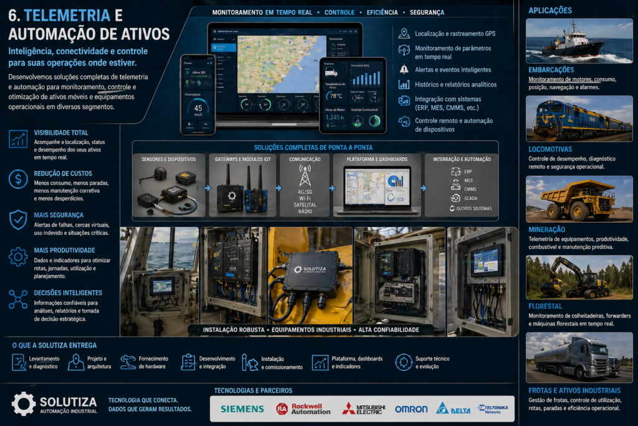Click the boat cabin display installation photo
The height and width of the screenshot is (426, 638).
click(159, 281)
